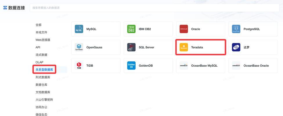Screen dimensions: 283x116
Task: Focus the 搜索想要接入的数据源 search box
Action: (x=154, y=8)
